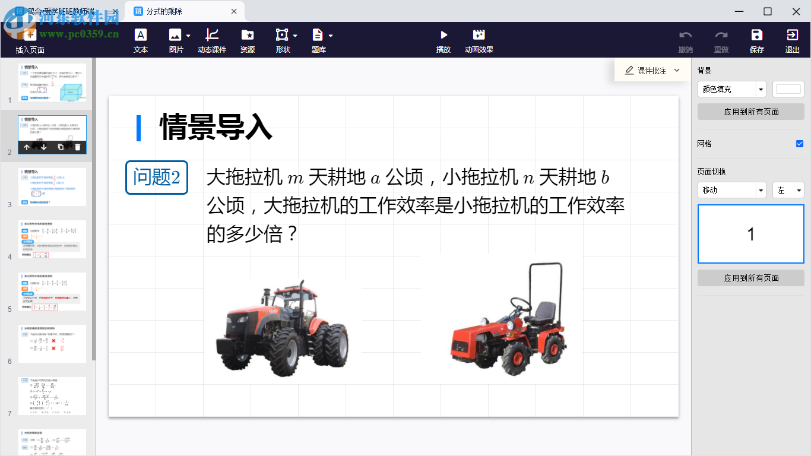Click 应用到所有页面 under background settings
This screenshot has width=811, height=456.
[x=750, y=111]
